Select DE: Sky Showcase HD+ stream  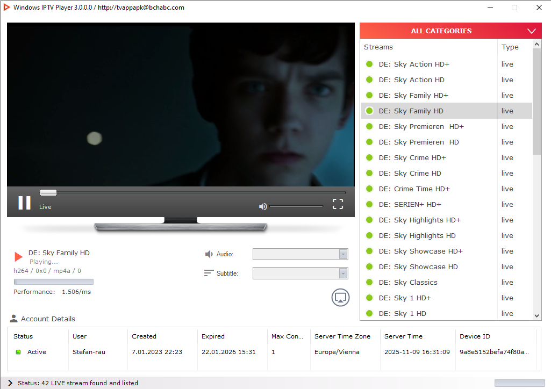tap(420, 251)
